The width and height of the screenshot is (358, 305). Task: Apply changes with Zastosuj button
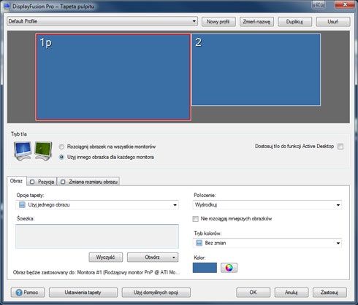point(330,293)
